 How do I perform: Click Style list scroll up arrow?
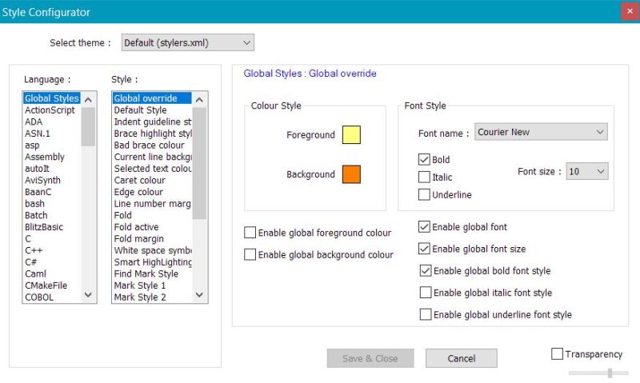(x=199, y=99)
